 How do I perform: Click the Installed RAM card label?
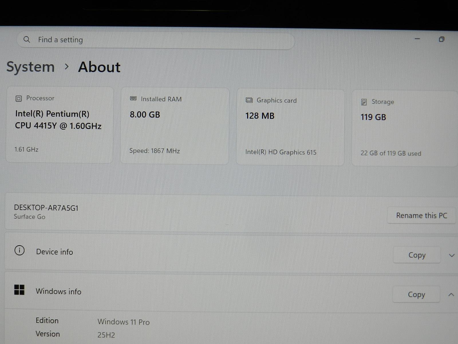point(161,99)
